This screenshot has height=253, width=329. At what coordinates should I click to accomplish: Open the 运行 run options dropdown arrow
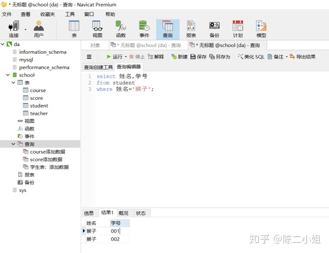126,57
